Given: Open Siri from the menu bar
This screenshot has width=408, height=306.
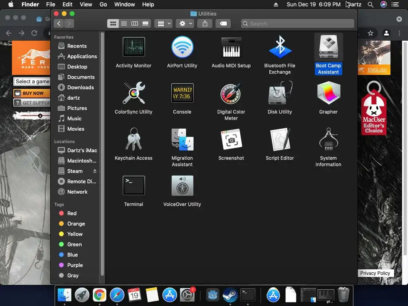Looking at the screenshot, I should (x=384, y=4).
